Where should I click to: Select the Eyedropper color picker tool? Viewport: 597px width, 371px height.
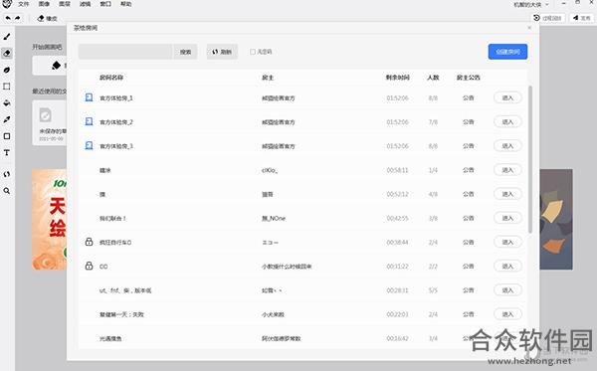(x=7, y=119)
